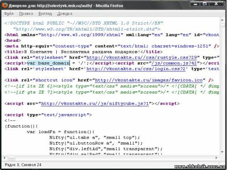Click the <head> tag line
Image resolution: width=227 pixels, height=170 pixels.
[13, 40]
